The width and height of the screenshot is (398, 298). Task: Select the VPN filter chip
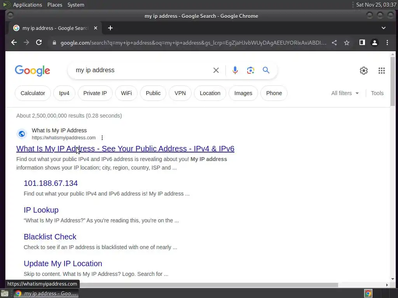pos(180,93)
